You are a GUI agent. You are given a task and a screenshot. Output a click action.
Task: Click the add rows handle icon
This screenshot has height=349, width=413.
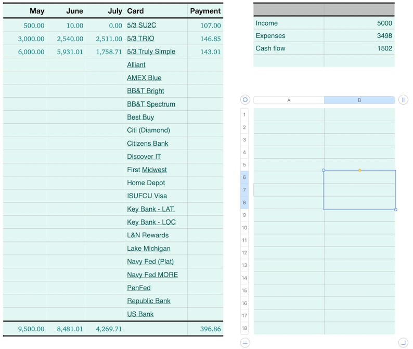pyautogui.click(x=245, y=343)
